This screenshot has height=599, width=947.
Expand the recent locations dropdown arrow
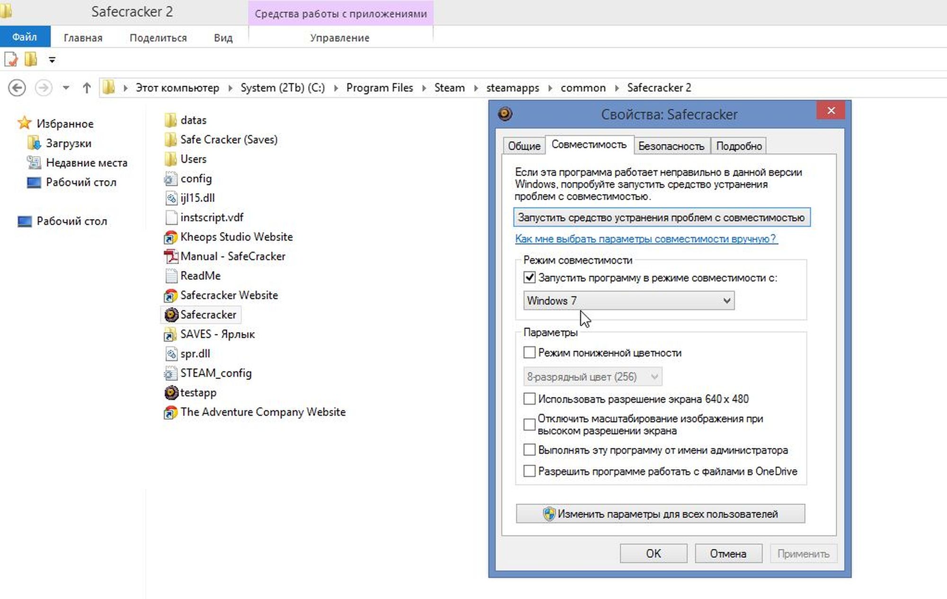pyautogui.click(x=66, y=88)
